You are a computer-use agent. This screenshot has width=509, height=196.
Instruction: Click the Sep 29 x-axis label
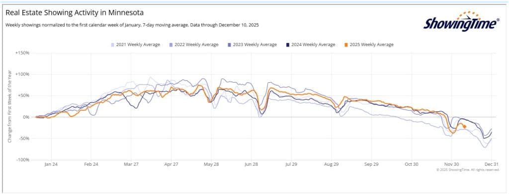[x=372, y=164]
